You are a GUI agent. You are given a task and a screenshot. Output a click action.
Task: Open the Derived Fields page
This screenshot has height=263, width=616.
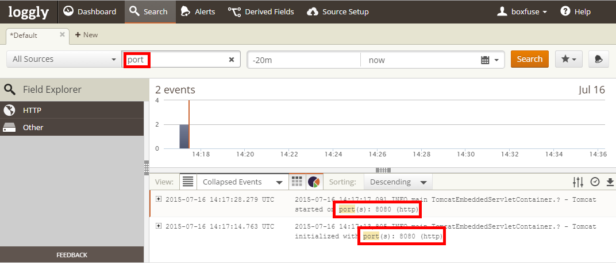click(x=261, y=11)
